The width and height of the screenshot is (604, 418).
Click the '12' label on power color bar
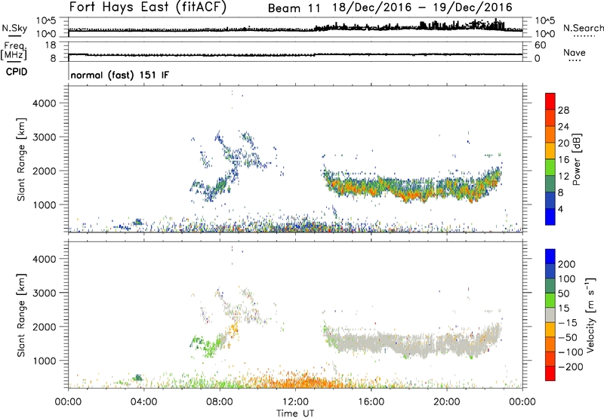point(563,177)
